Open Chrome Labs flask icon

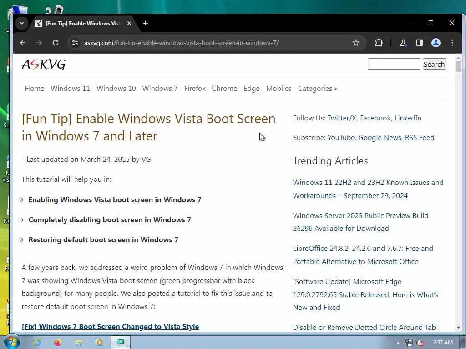tap(403, 43)
